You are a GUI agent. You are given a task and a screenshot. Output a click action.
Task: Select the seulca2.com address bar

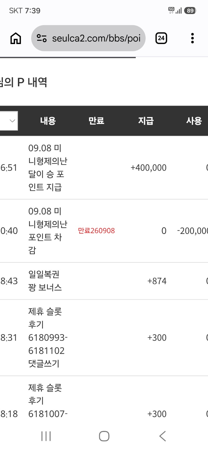(x=88, y=38)
